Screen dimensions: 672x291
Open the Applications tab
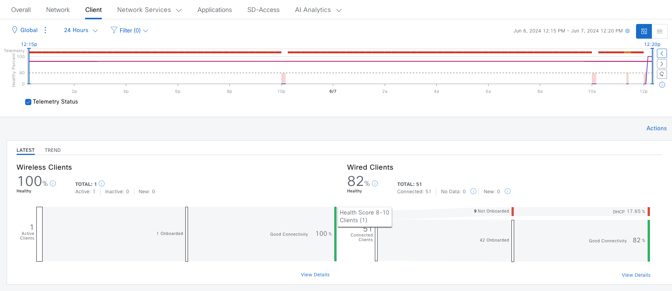tap(214, 10)
